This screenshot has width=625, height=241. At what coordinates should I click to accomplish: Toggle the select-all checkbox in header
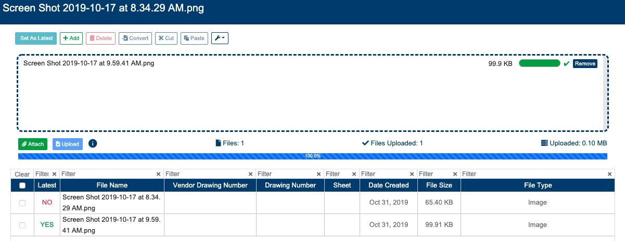point(22,185)
